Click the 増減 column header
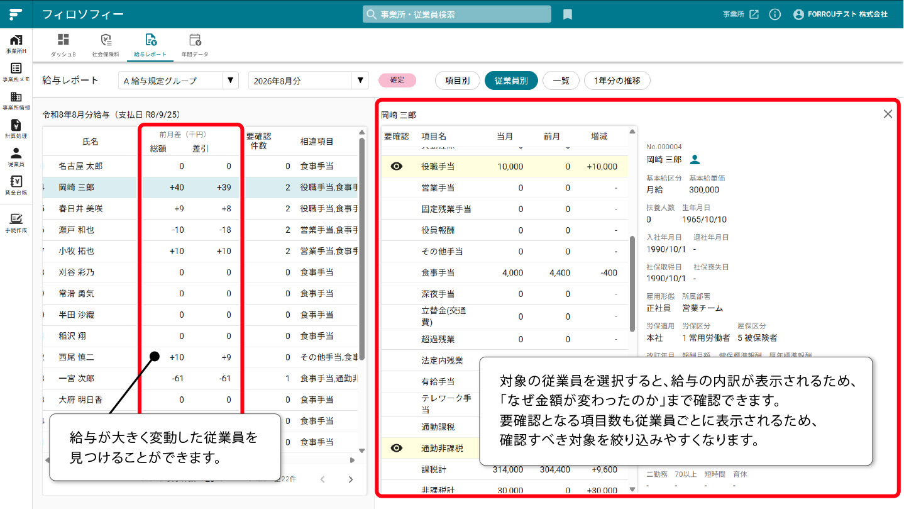The image size is (904, 509). 599,136
